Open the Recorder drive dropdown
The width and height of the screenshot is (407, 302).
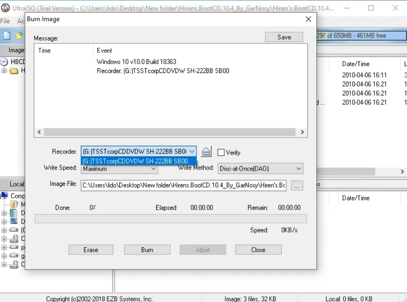(x=192, y=151)
